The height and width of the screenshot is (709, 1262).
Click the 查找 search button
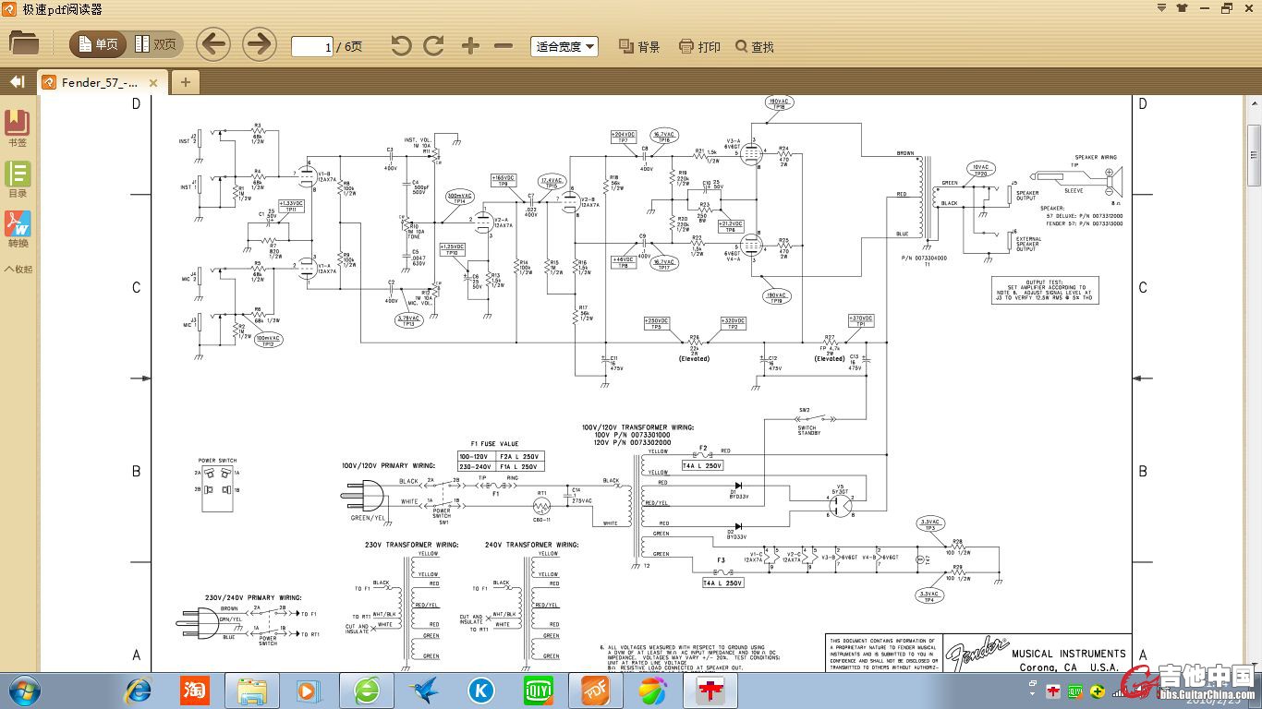click(755, 46)
